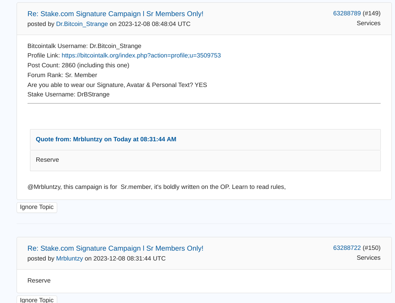This screenshot has height=303, width=395.
Task: Open post #150 title link by Mrbluntzy
Action: tap(115, 248)
